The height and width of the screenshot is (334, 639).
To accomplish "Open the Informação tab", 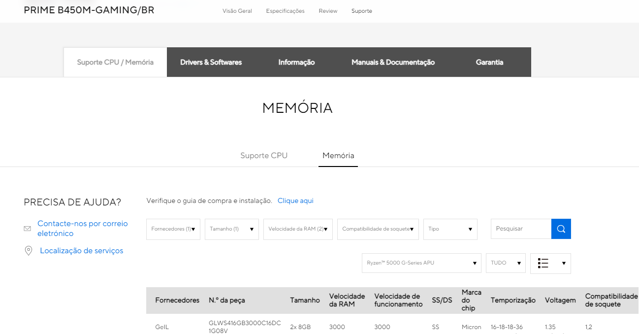I will (x=296, y=62).
